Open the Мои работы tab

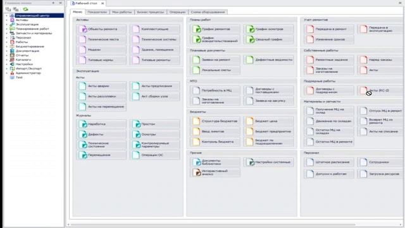click(x=122, y=12)
